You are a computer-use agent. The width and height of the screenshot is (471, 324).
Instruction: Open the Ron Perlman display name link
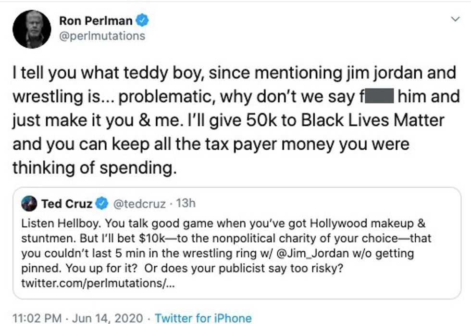coord(96,21)
